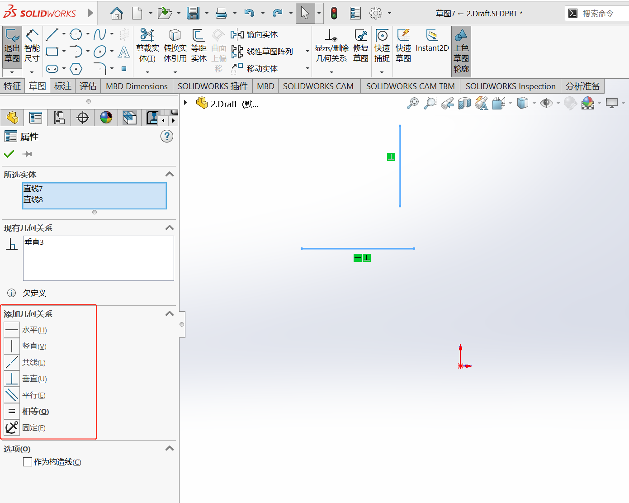Toggle Shaded Sketch Contours (上色草图轮廓)

461,51
